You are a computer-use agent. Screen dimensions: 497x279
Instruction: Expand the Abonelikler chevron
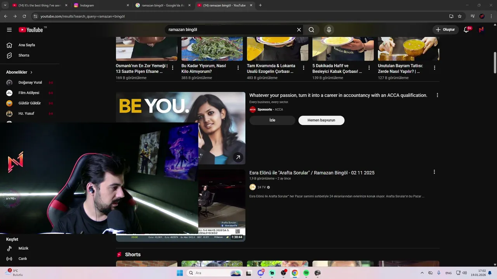pyautogui.click(x=31, y=72)
